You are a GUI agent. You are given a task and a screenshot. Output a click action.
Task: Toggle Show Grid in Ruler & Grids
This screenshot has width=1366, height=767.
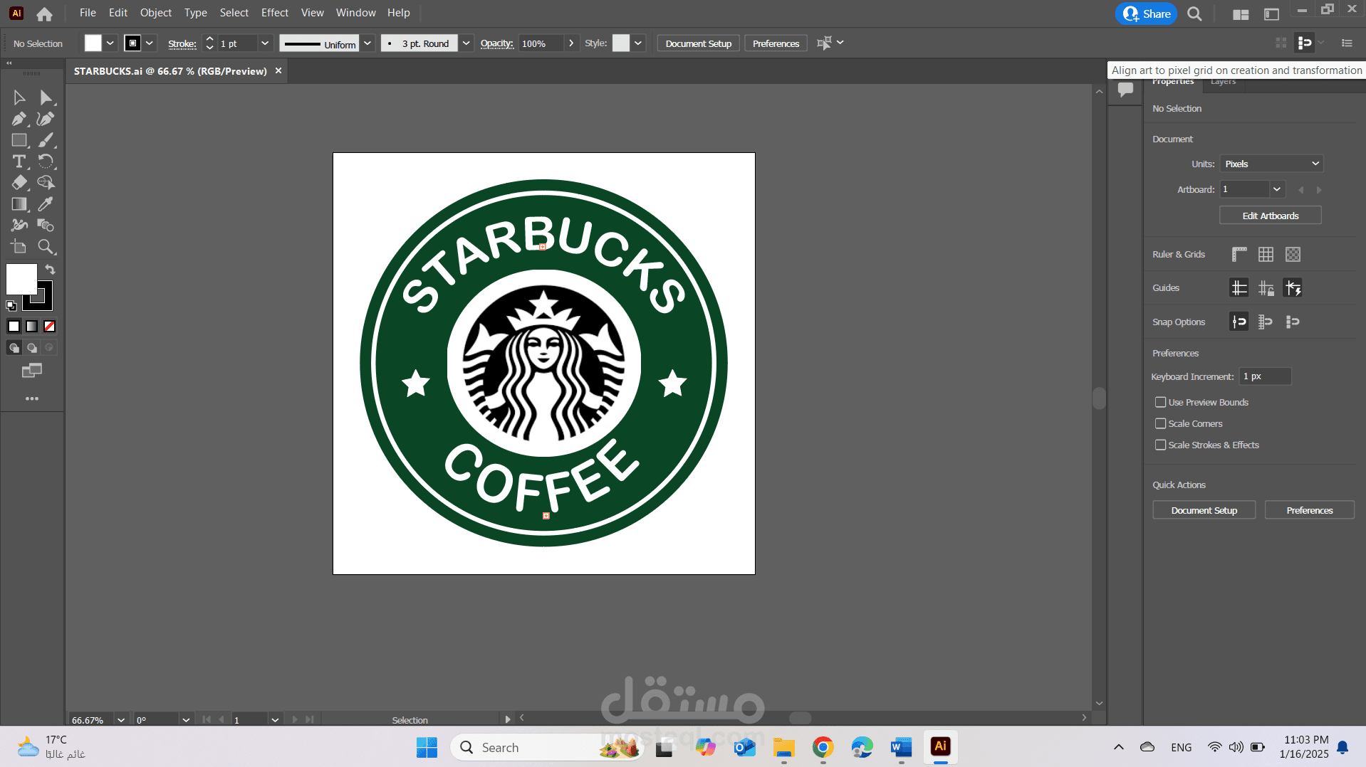point(1266,254)
